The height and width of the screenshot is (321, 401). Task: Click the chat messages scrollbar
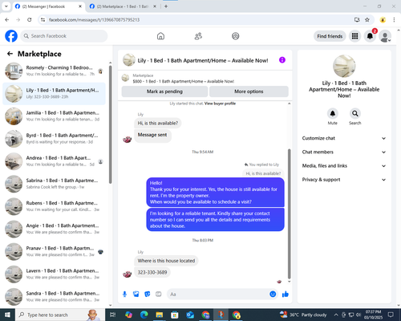pos(289,213)
